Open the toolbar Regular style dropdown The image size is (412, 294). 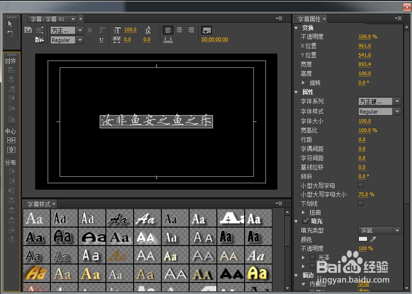[67, 40]
